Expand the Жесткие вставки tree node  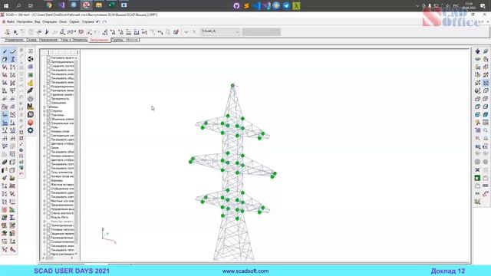(x=44, y=184)
